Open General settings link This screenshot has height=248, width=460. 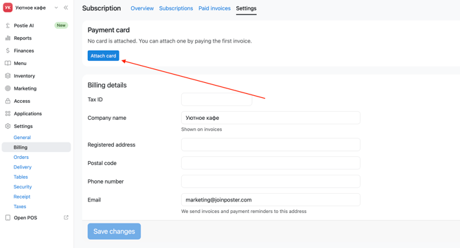pos(22,137)
